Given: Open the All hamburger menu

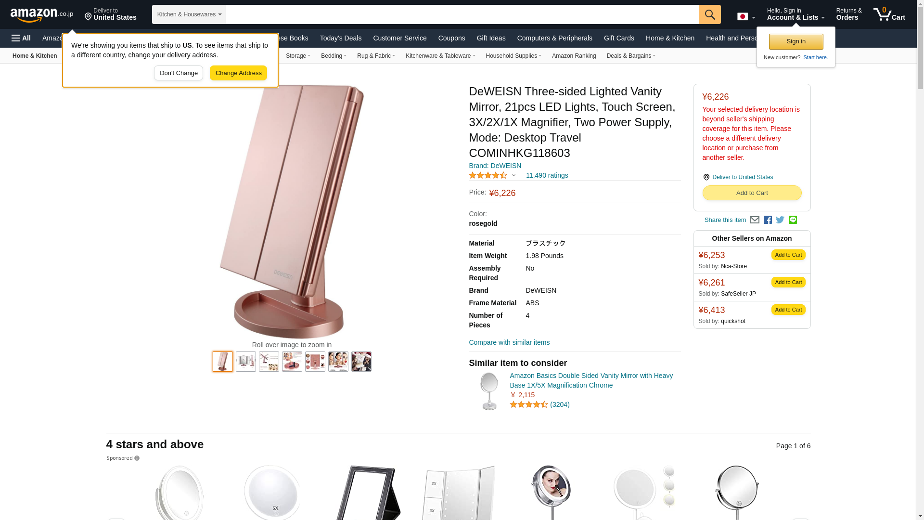Looking at the screenshot, I should click(x=21, y=38).
